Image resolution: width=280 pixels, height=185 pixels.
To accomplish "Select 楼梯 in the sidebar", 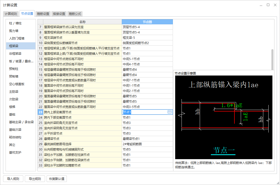I will pos(21,107).
